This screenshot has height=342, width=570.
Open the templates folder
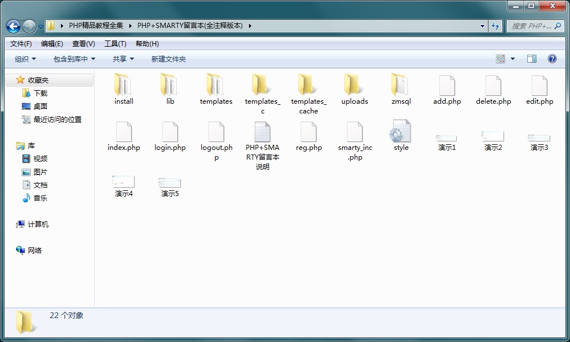[216, 89]
